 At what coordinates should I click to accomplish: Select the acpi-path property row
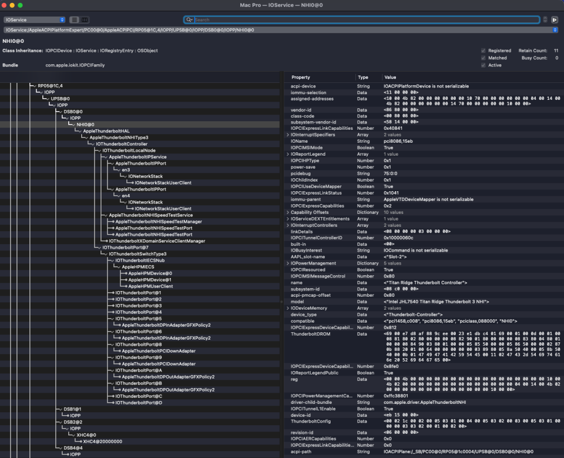point(424,452)
